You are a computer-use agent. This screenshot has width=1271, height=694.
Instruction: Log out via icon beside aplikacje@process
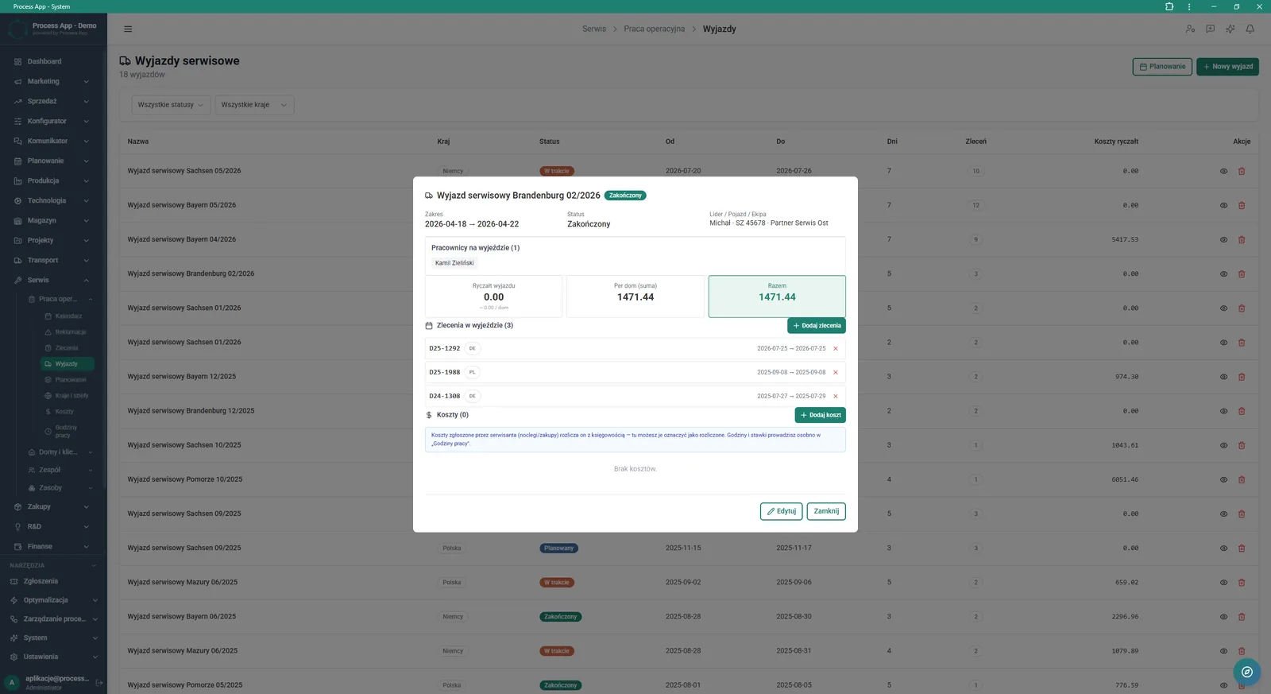click(99, 682)
